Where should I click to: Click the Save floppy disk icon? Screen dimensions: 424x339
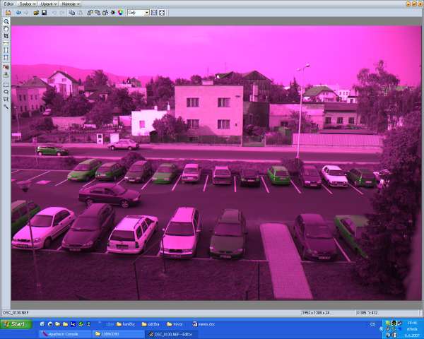[x=45, y=13]
